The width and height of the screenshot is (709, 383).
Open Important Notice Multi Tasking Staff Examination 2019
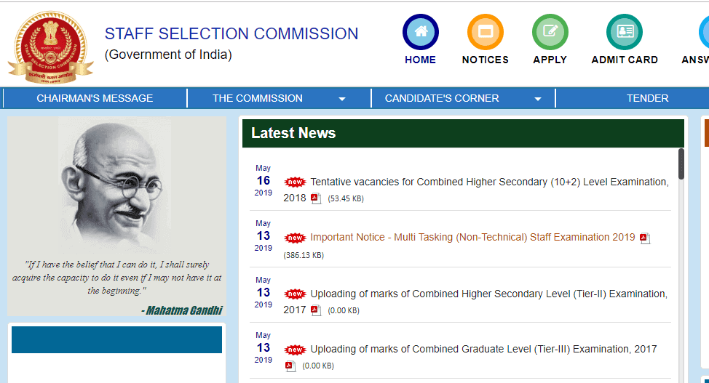(472, 237)
